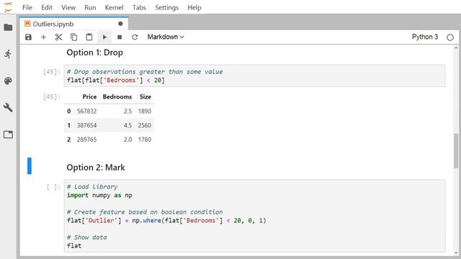This screenshot has width=461, height=259.
Task: Click the bedrooms value 2.0
Action: (127, 140)
